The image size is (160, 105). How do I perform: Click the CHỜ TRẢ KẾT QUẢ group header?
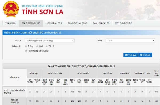click(142, 73)
